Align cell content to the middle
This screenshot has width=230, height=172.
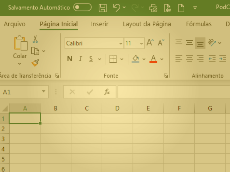point(189,43)
